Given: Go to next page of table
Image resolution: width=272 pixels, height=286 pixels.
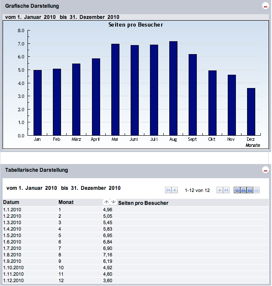Looking at the screenshot, I should pos(220,190).
